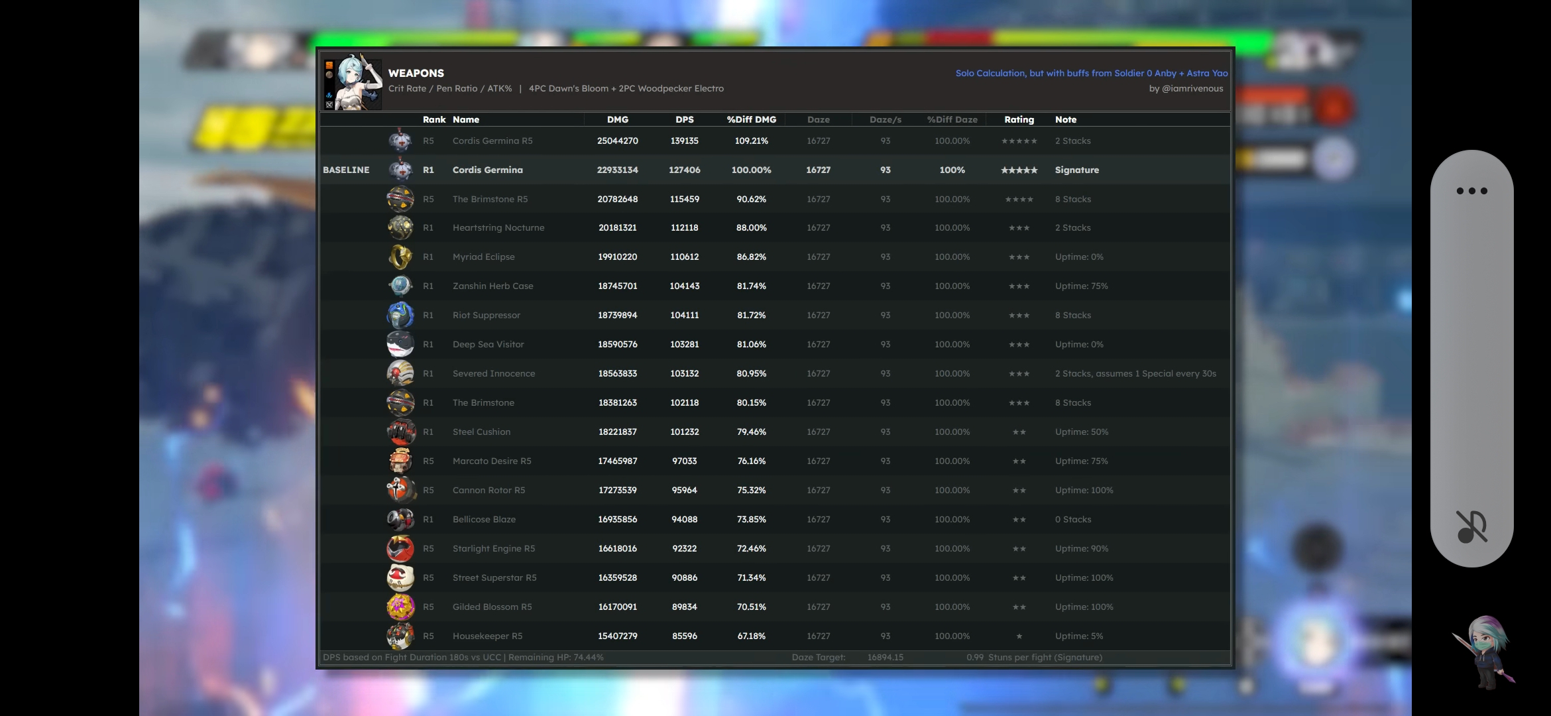This screenshot has width=1551, height=716.
Task: Click the Myriad Eclipse ring icon
Action: (x=400, y=257)
